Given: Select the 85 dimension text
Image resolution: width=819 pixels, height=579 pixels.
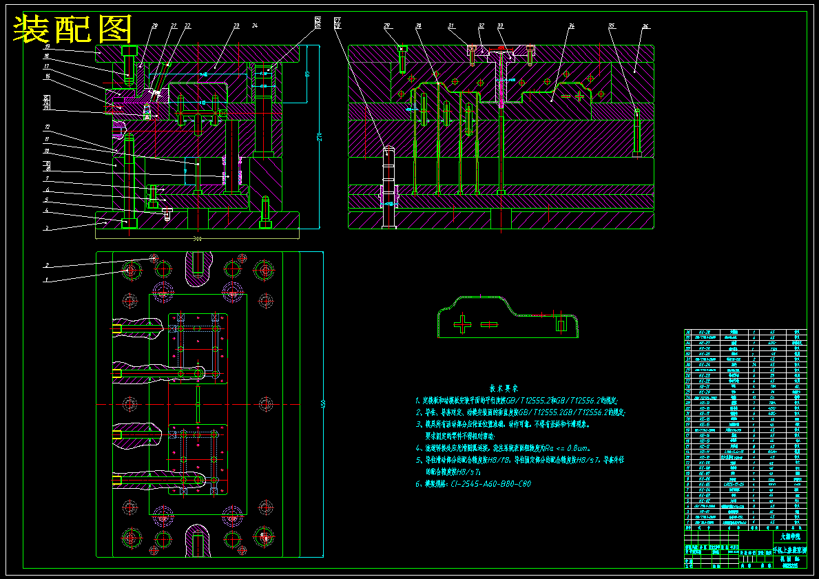Looking at the screenshot, I should coord(308,74).
